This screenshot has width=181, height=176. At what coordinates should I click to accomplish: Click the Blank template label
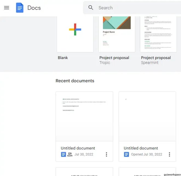click(63, 58)
